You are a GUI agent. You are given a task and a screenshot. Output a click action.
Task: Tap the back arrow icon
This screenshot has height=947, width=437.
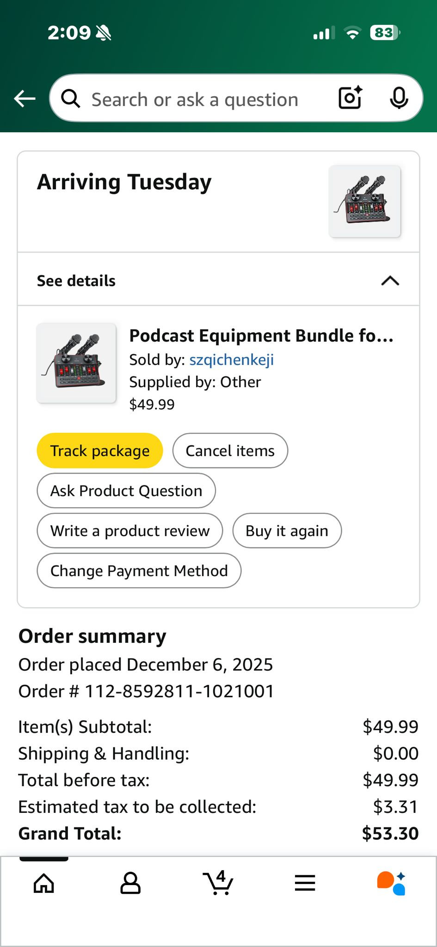point(25,98)
